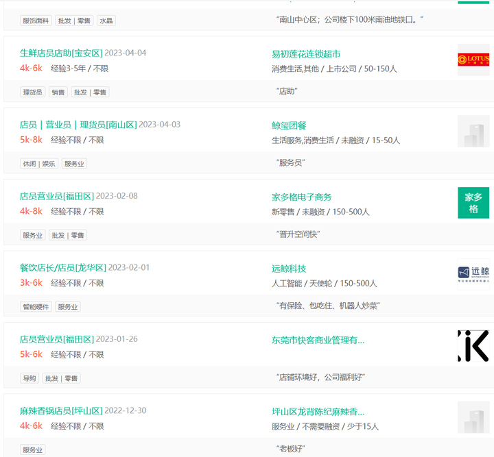Click the 5k-8k salary text
This screenshot has width=494, height=457.
click(31, 140)
